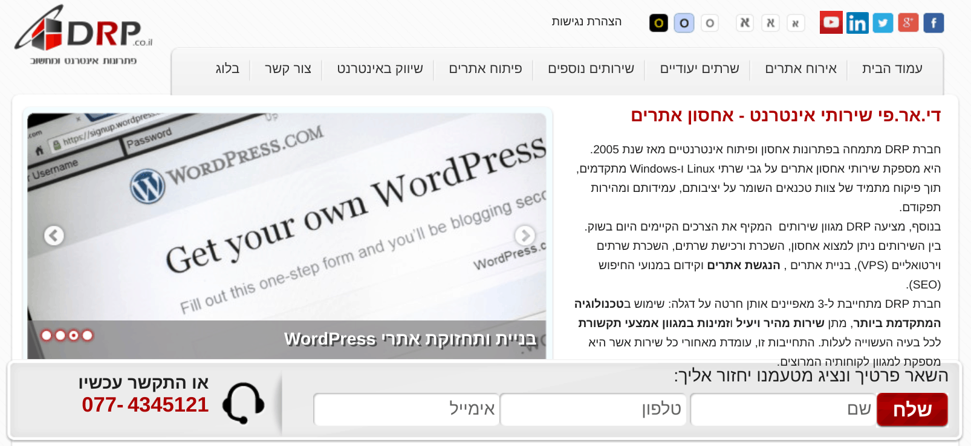The height and width of the screenshot is (446, 971).
Task: Select the smallest font size א icon
Action: (796, 24)
